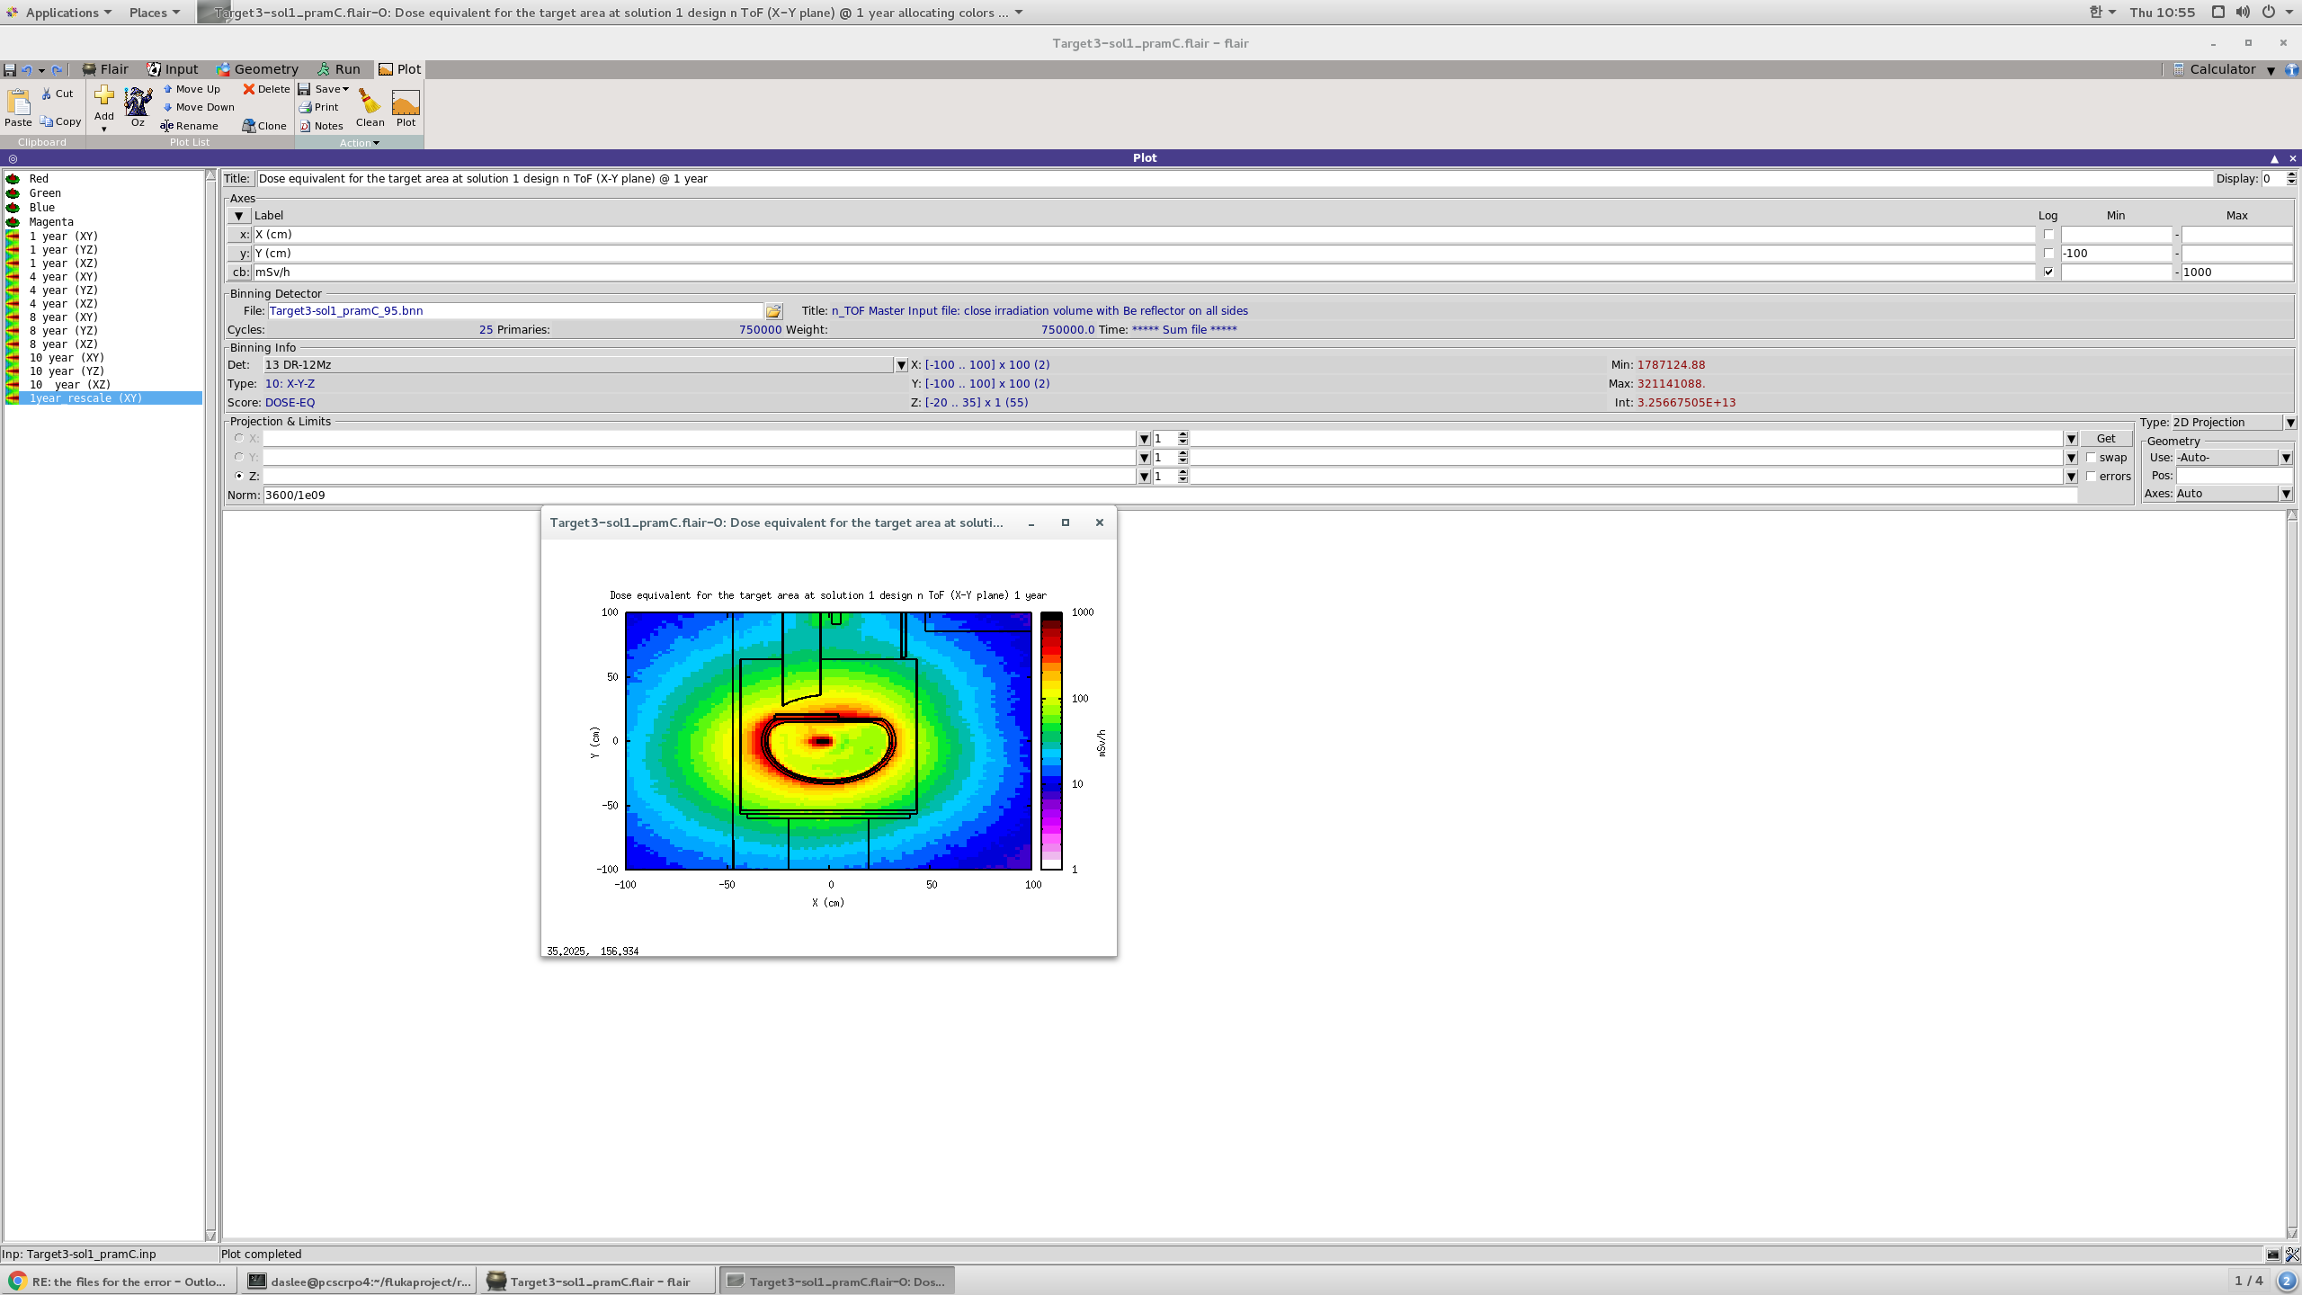Click the Copy icon
The width and height of the screenshot is (2302, 1295).
click(x=47, y=121)
